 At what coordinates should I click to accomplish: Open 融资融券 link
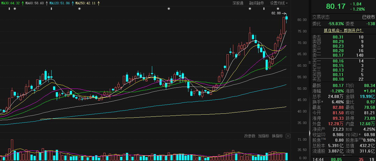256,3
